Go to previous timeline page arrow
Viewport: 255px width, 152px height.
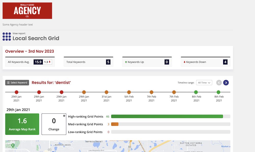point(219,83)
